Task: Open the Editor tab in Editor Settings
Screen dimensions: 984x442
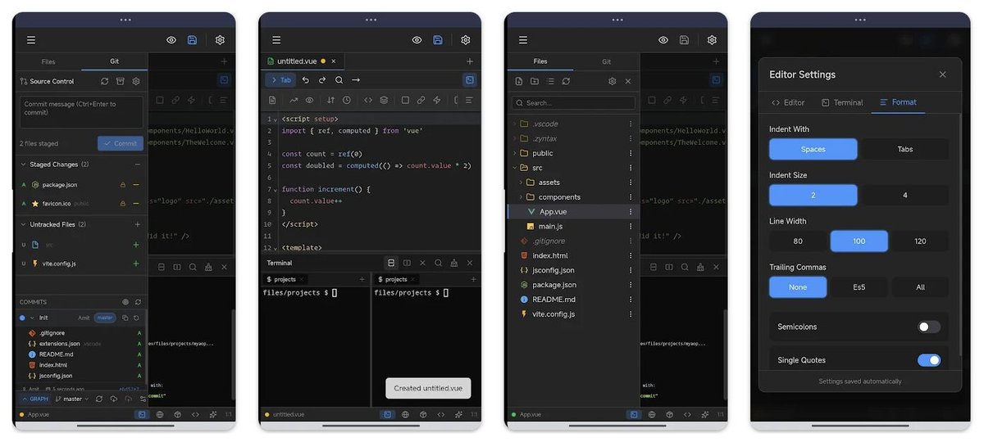Action: click(x=789, y=102)
